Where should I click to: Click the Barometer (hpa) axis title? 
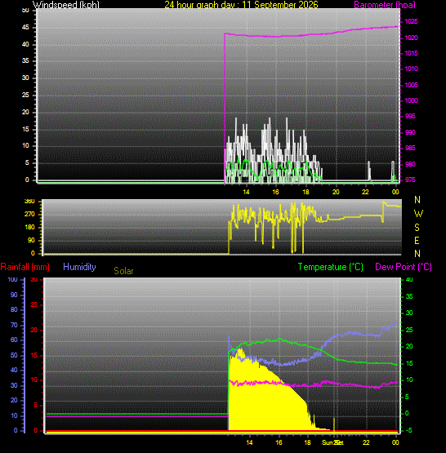pyautogui.click(x=385, y=5)
